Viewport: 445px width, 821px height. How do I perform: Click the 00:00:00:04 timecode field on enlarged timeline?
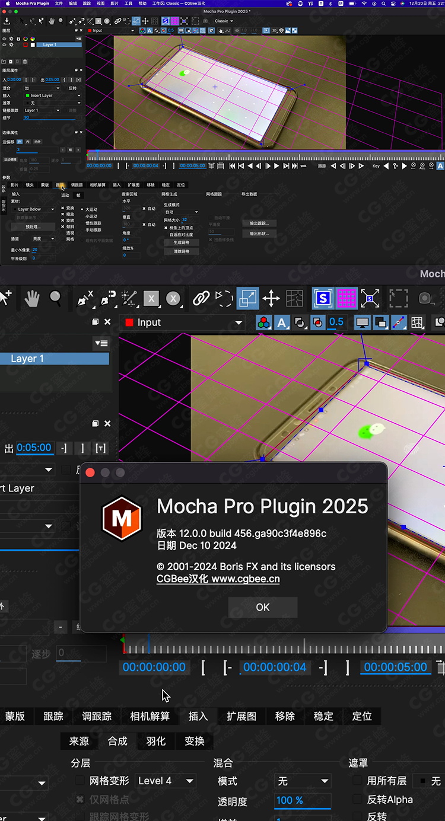point(275,667)
